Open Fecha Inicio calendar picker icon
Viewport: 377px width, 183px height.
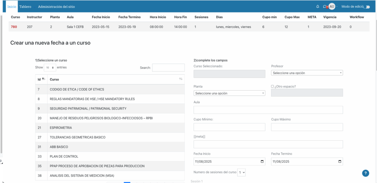coord(262,162)
